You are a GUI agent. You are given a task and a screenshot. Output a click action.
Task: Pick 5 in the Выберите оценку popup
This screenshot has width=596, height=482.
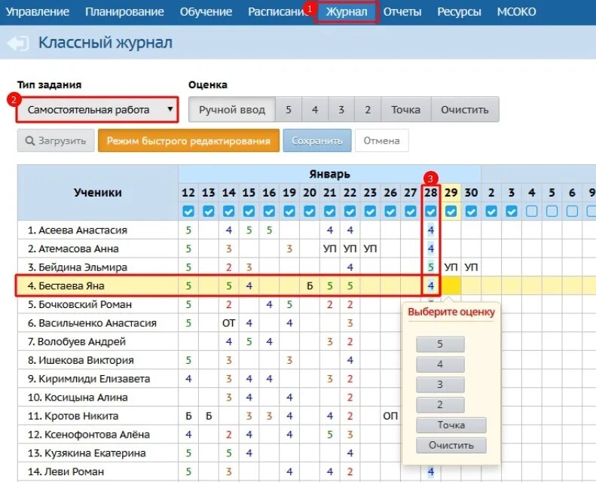440,344
